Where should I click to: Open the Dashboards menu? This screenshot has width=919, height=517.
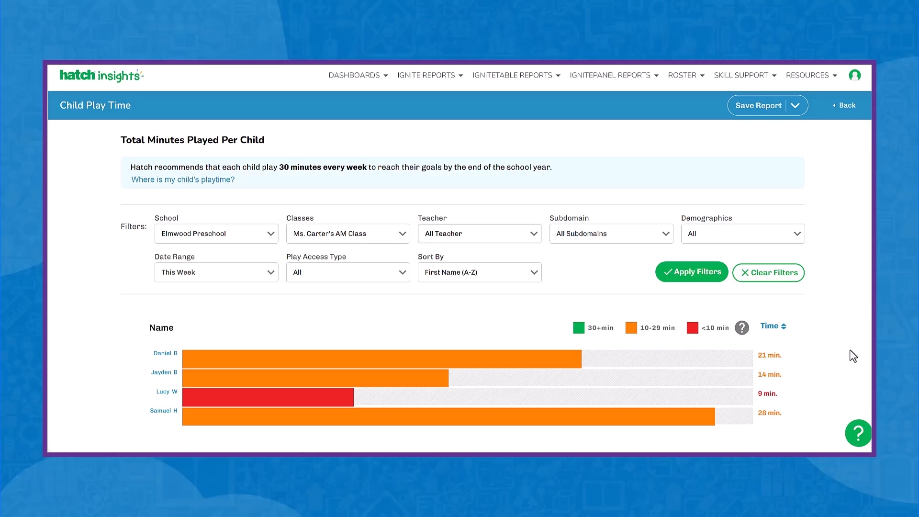[x=358, y=75]
